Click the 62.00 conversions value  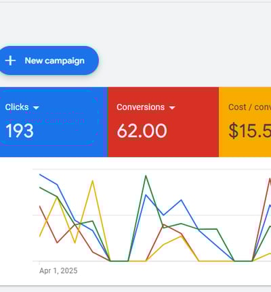pyautogui.click(x=142, y=130)
